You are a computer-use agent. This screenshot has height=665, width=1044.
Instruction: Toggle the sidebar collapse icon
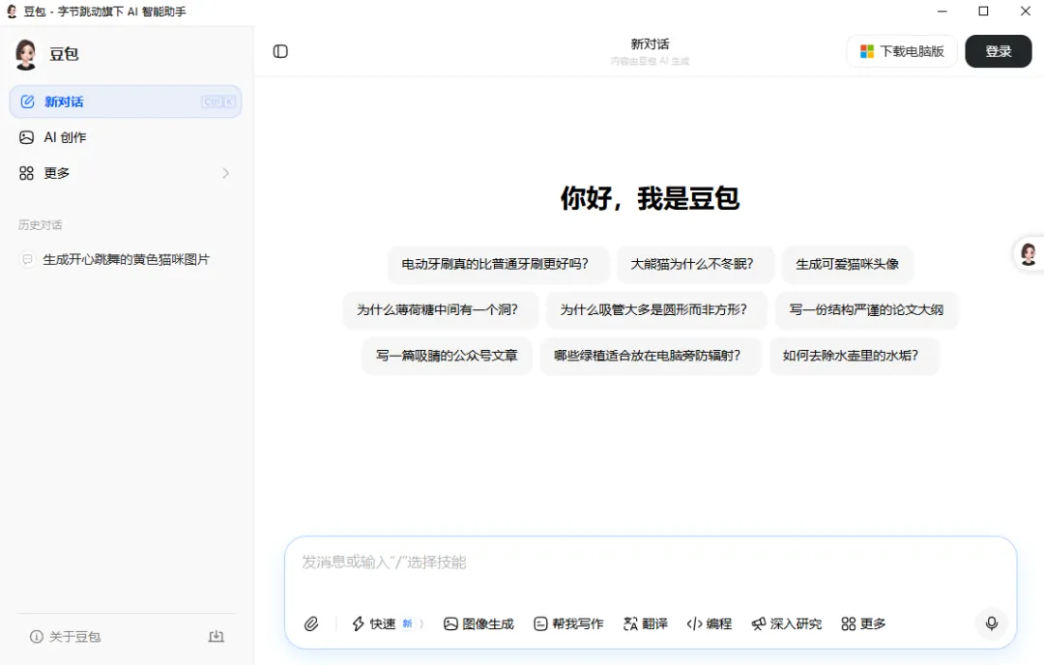point(280,51)
